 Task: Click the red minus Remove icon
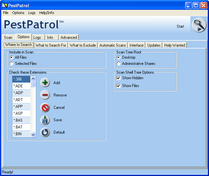(45, 95)
